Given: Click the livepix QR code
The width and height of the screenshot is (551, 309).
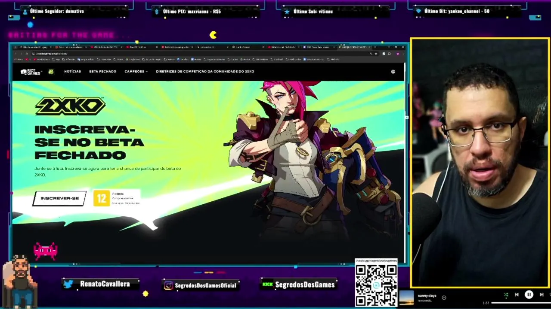Looking at the screenshot, I should point(376,285).
